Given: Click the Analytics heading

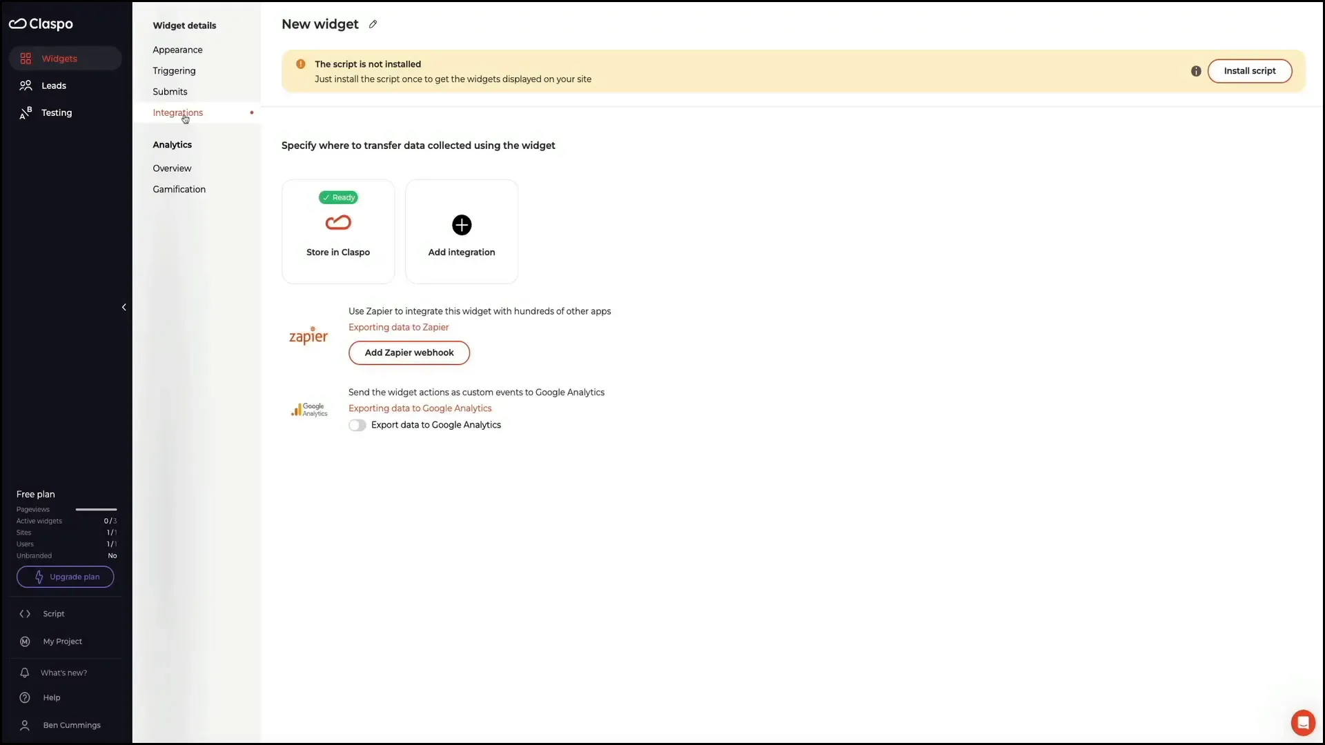Looking at the screenshot, I should click(x=172, y=145).
